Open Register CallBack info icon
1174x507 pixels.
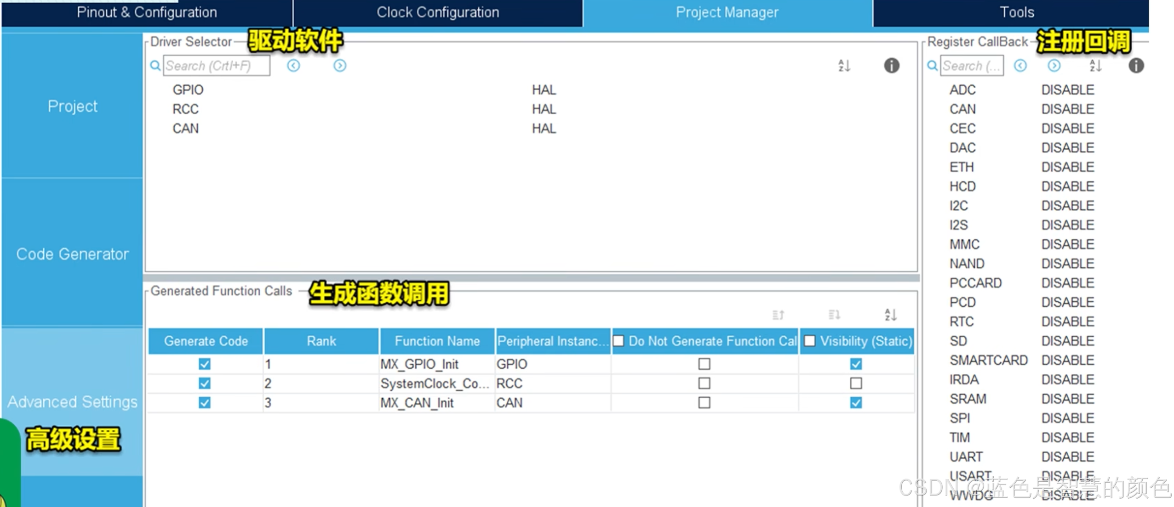coord(1136,66)
